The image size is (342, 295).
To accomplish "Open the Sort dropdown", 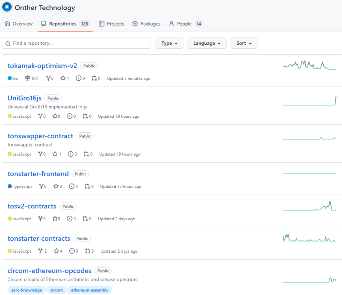I will tap(244, 43).
